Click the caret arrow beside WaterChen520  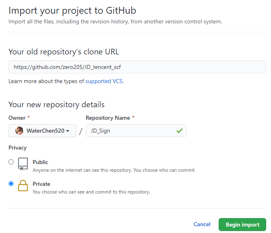[x=68, y=131]
